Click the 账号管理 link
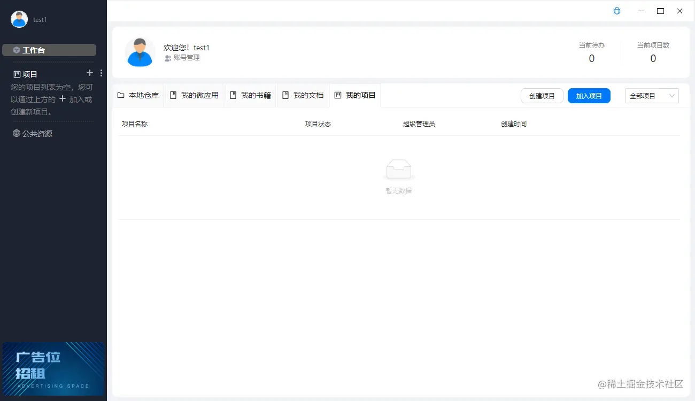This screenshot has width=695, height=401. click(182, 58)
